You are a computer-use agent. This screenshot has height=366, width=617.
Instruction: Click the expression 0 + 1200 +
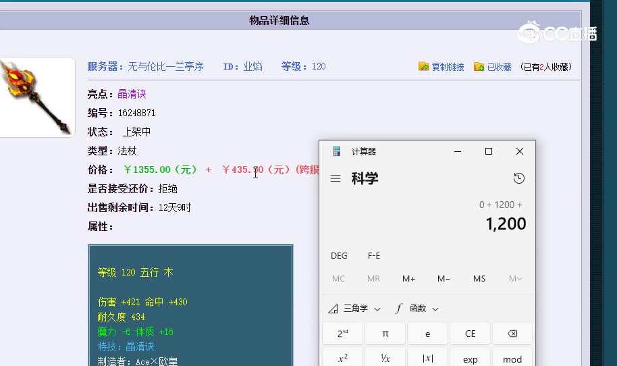point(500,205)
